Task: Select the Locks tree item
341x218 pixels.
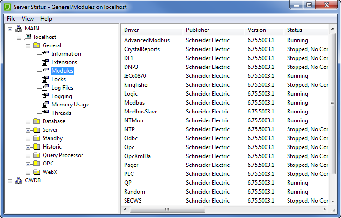Action: click(59, 79)
